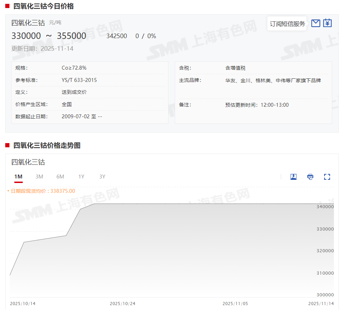Click the 2025/10/24 date on the x-axis

click(x=122, y=303)
